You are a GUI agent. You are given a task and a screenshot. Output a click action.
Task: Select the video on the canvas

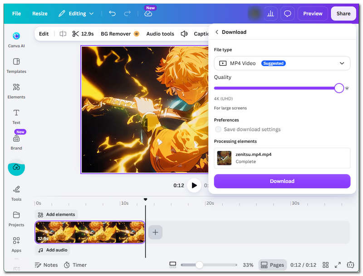point(145,110)
